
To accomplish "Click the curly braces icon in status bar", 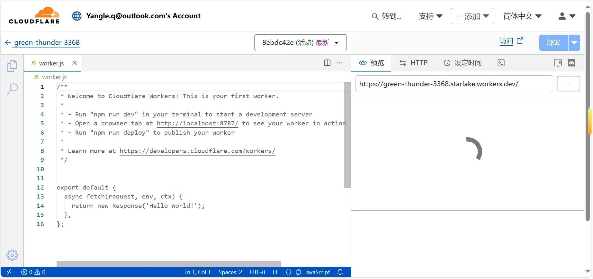I will pyautogui.click(x=288, y=272).
